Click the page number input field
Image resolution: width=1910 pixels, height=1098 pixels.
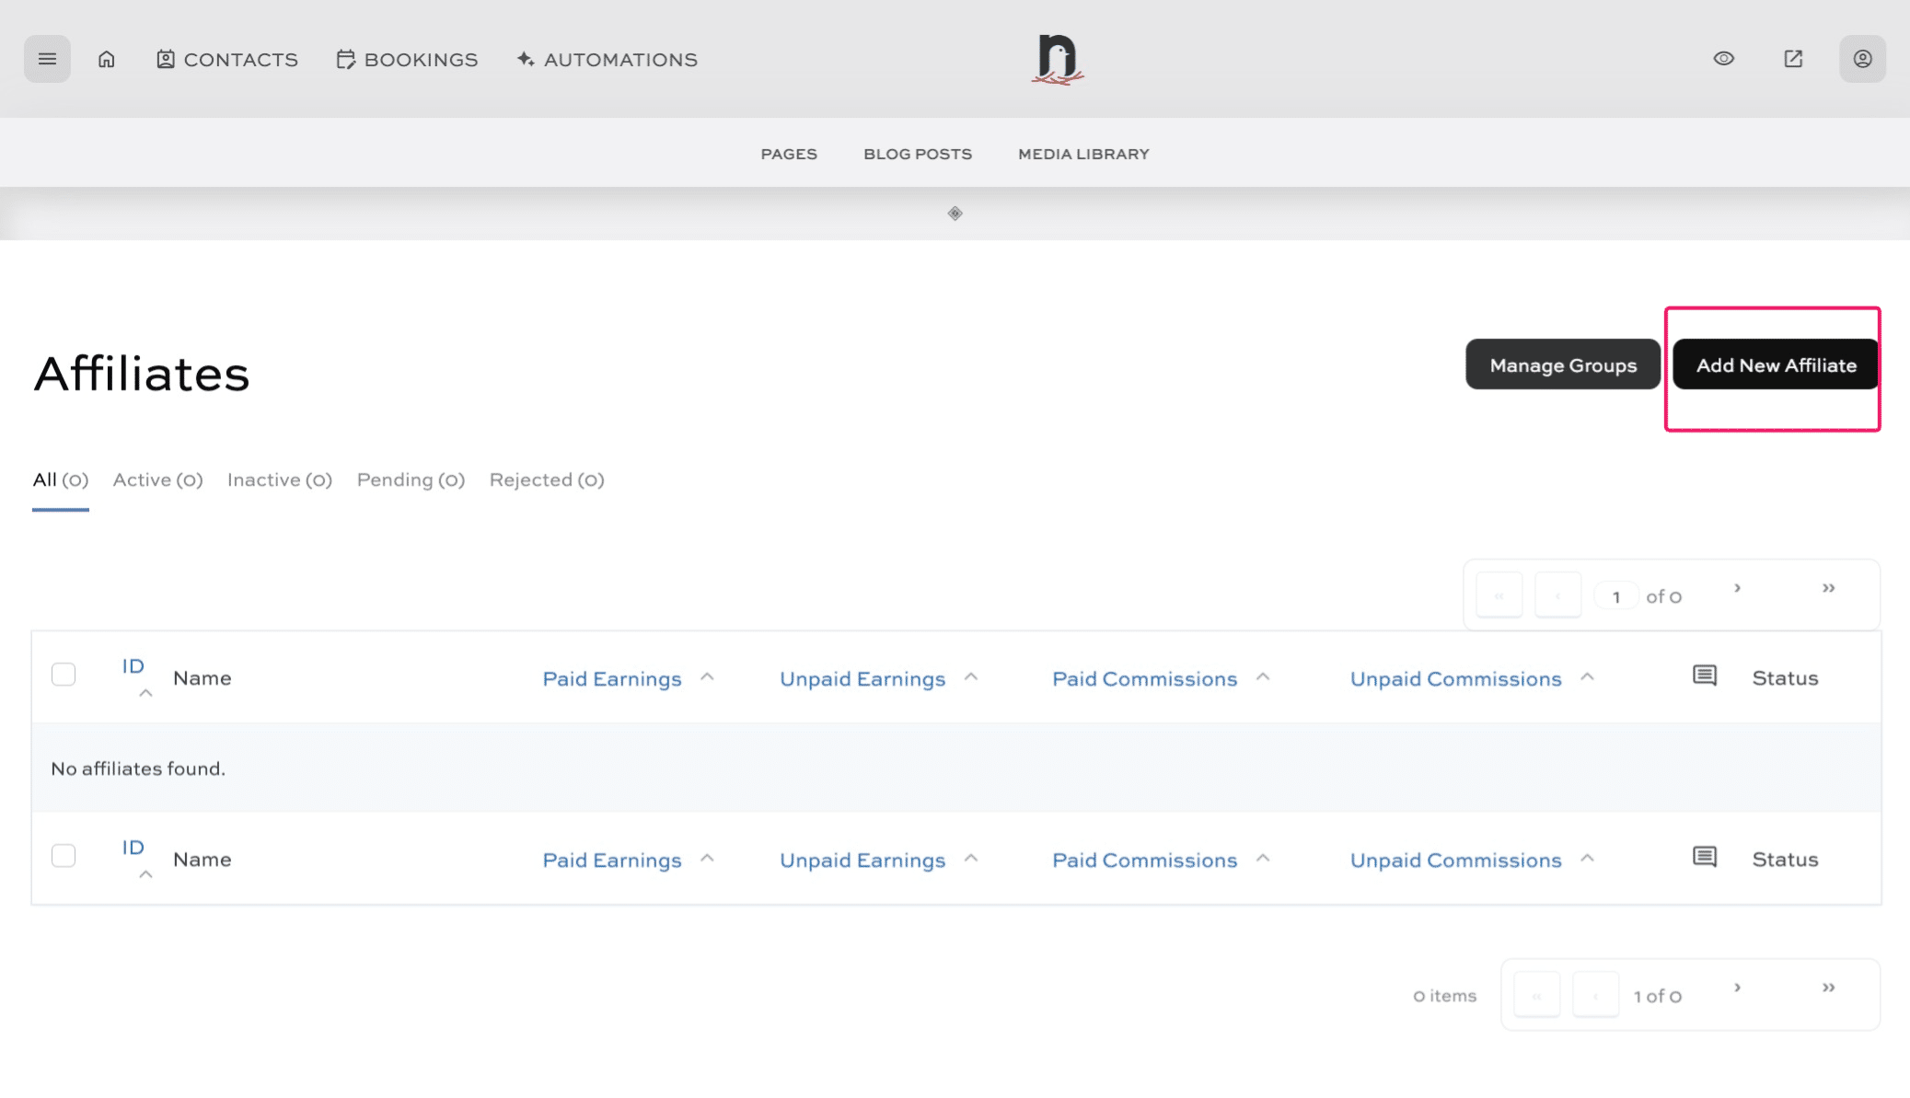click(1615, 596)
